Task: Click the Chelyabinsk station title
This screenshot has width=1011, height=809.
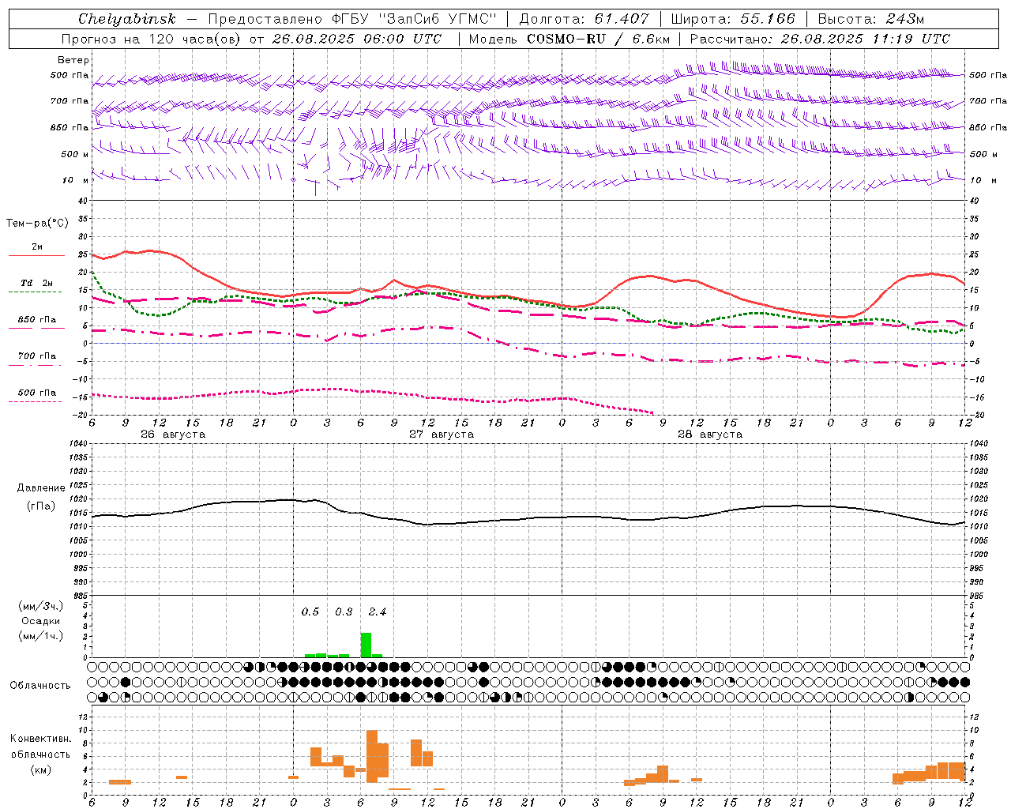Action: pyautogui.click(x=126, y=18)
